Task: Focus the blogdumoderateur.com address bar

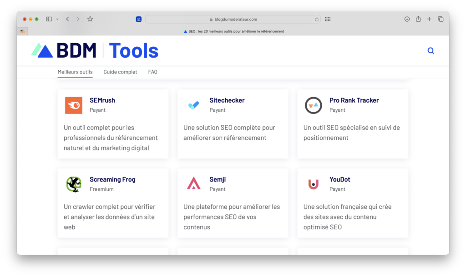Action: [233, 19]
